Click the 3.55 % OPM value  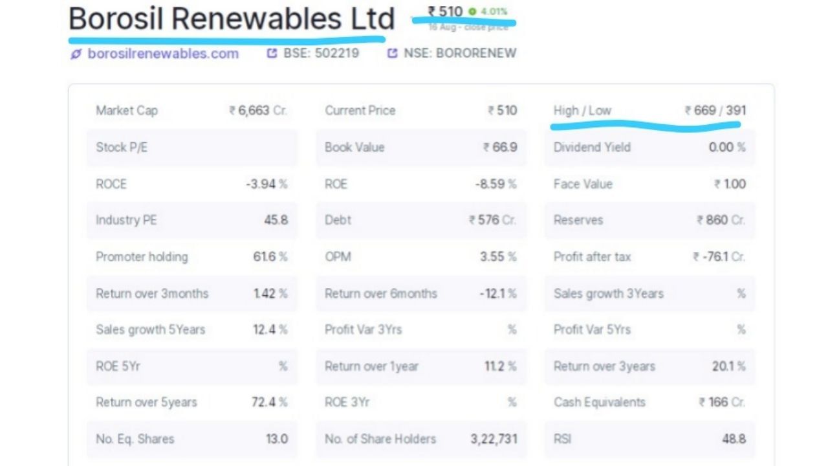click(499, 258)
